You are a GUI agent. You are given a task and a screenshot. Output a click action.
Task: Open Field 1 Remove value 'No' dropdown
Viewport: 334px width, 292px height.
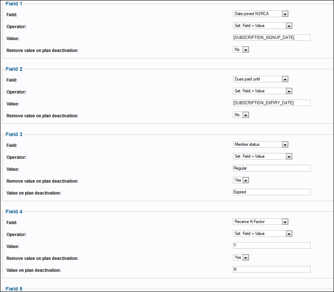241,49
